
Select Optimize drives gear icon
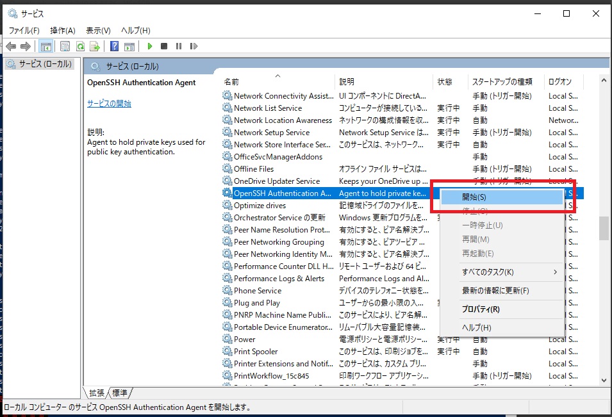(227, 205)
